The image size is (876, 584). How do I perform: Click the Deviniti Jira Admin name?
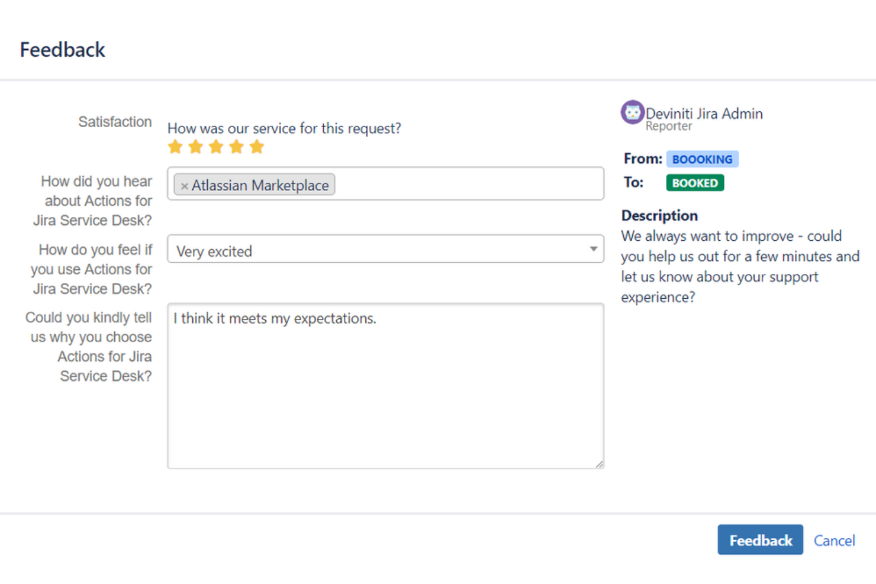[704, 113]
